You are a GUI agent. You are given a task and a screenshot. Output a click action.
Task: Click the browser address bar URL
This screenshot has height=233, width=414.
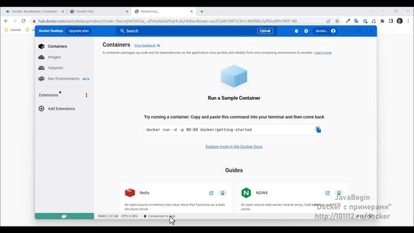click(x=168, y=21)
